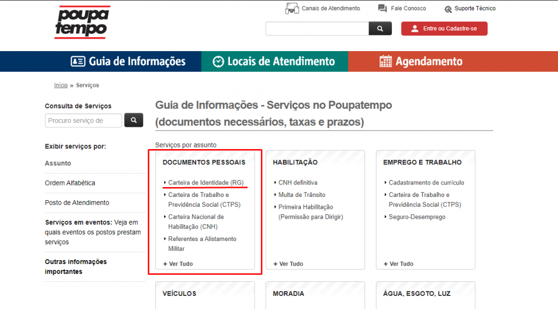This screenshot has width=558, height=309.
Task: Click the Fale Conosco chat bubble icon
Action: 383,9
